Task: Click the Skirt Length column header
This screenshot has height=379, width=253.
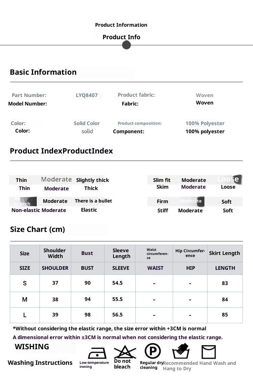Action: [x=224, y=253]
